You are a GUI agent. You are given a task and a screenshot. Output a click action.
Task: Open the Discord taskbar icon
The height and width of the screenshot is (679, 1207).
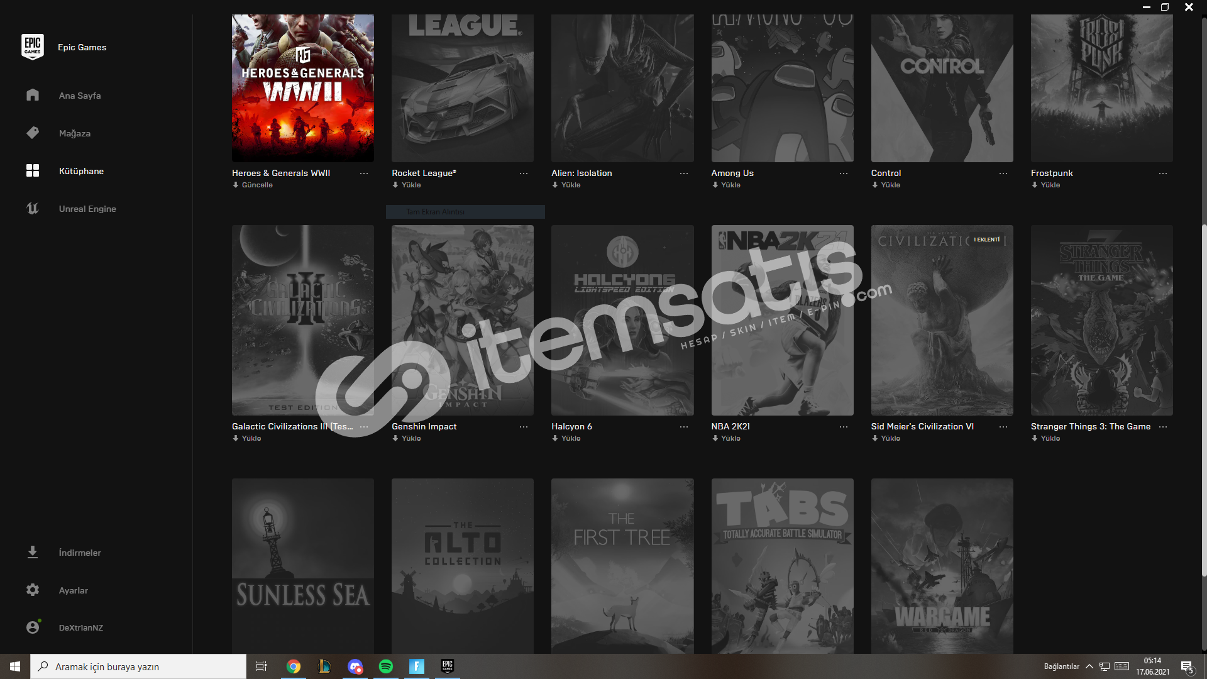(x=355, y=666)
